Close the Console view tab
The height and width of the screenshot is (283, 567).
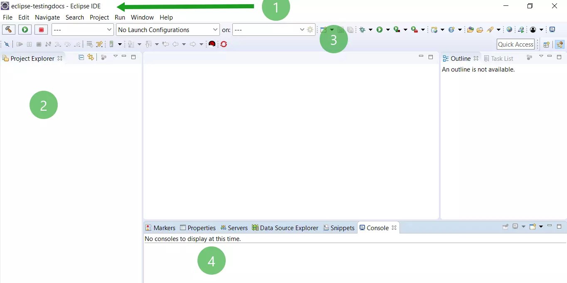coord(394,228)
